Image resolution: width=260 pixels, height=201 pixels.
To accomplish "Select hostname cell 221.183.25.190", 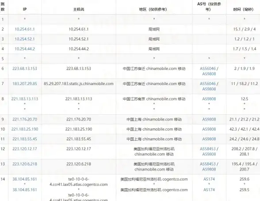I will (79, 129).
